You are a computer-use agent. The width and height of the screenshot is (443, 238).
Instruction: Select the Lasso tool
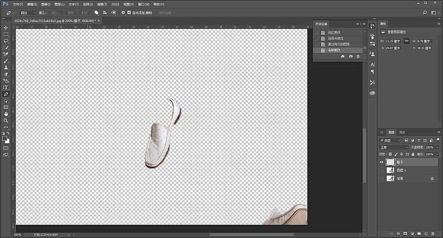coord(6,41)
